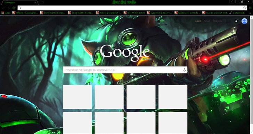Go back with the browser back arrow
Viewport: 253px width, 134px height.
tap(3, 8)
